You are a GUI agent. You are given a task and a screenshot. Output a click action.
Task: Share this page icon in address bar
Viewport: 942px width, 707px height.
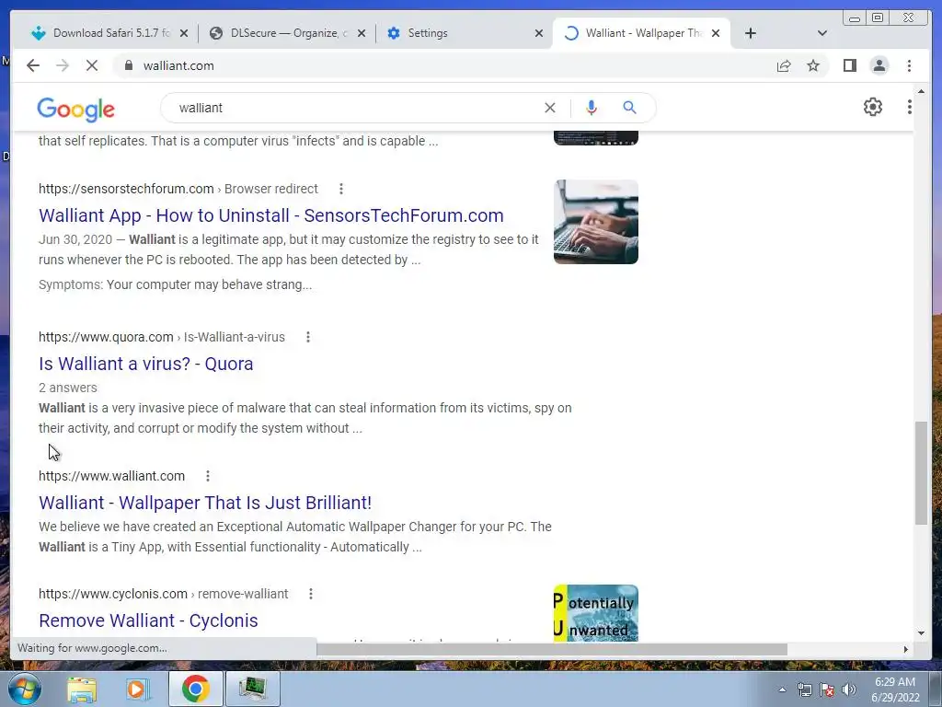[x=784, y=65]
